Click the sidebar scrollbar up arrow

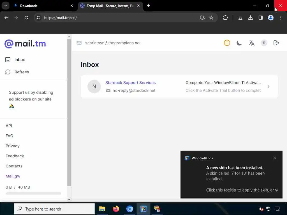pos(69,37)
